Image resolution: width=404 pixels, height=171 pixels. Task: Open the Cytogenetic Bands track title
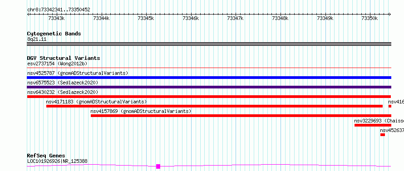pyautogui.click(x=54, y=34)
